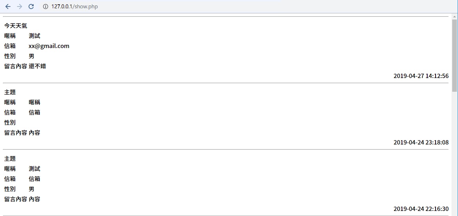Click timestamp 2019-04-24 23:18:08

pos(421,142)
